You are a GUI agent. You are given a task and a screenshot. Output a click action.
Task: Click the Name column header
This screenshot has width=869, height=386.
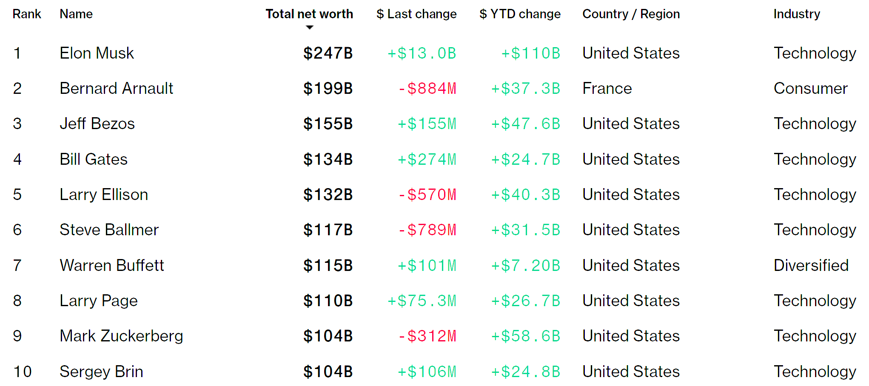point(76,14)
